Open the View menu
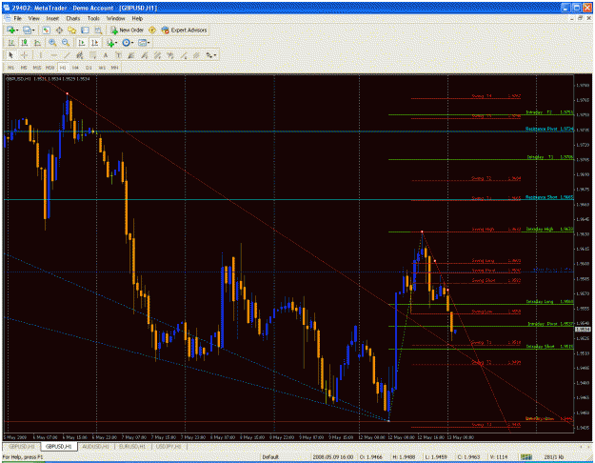This screenshot has width=595, height=463. tap(33, 18)
